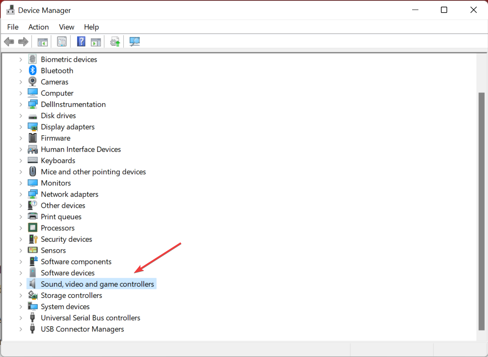Select the USB Connector Managers entry
This screenshot has height=357, width=488.
[x=83, y=329]
